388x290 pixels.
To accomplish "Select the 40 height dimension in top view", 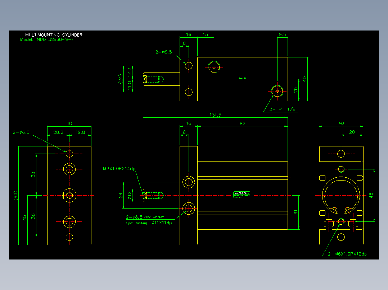I will pyautogui.click(x=304, y=79).
